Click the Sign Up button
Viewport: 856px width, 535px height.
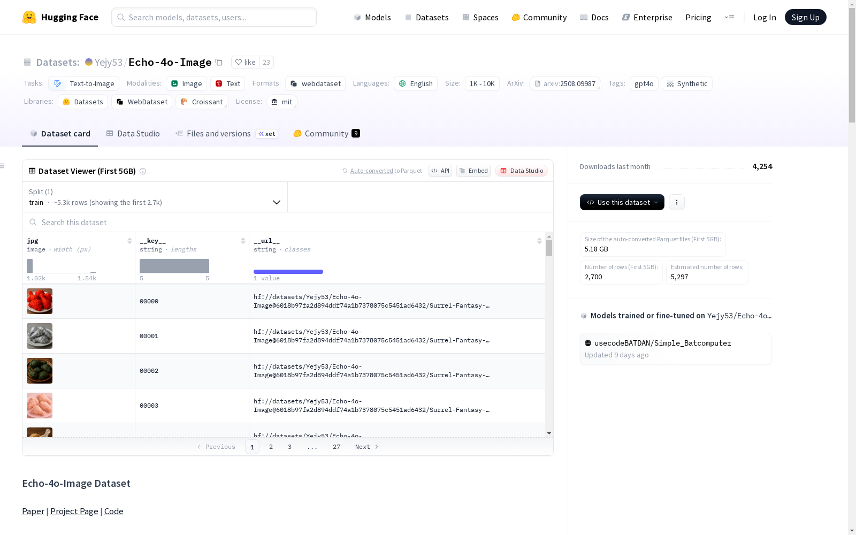806,17
